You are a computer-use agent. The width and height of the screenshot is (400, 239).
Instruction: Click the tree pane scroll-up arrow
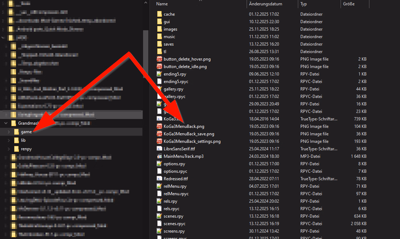[x=146, y=3]
